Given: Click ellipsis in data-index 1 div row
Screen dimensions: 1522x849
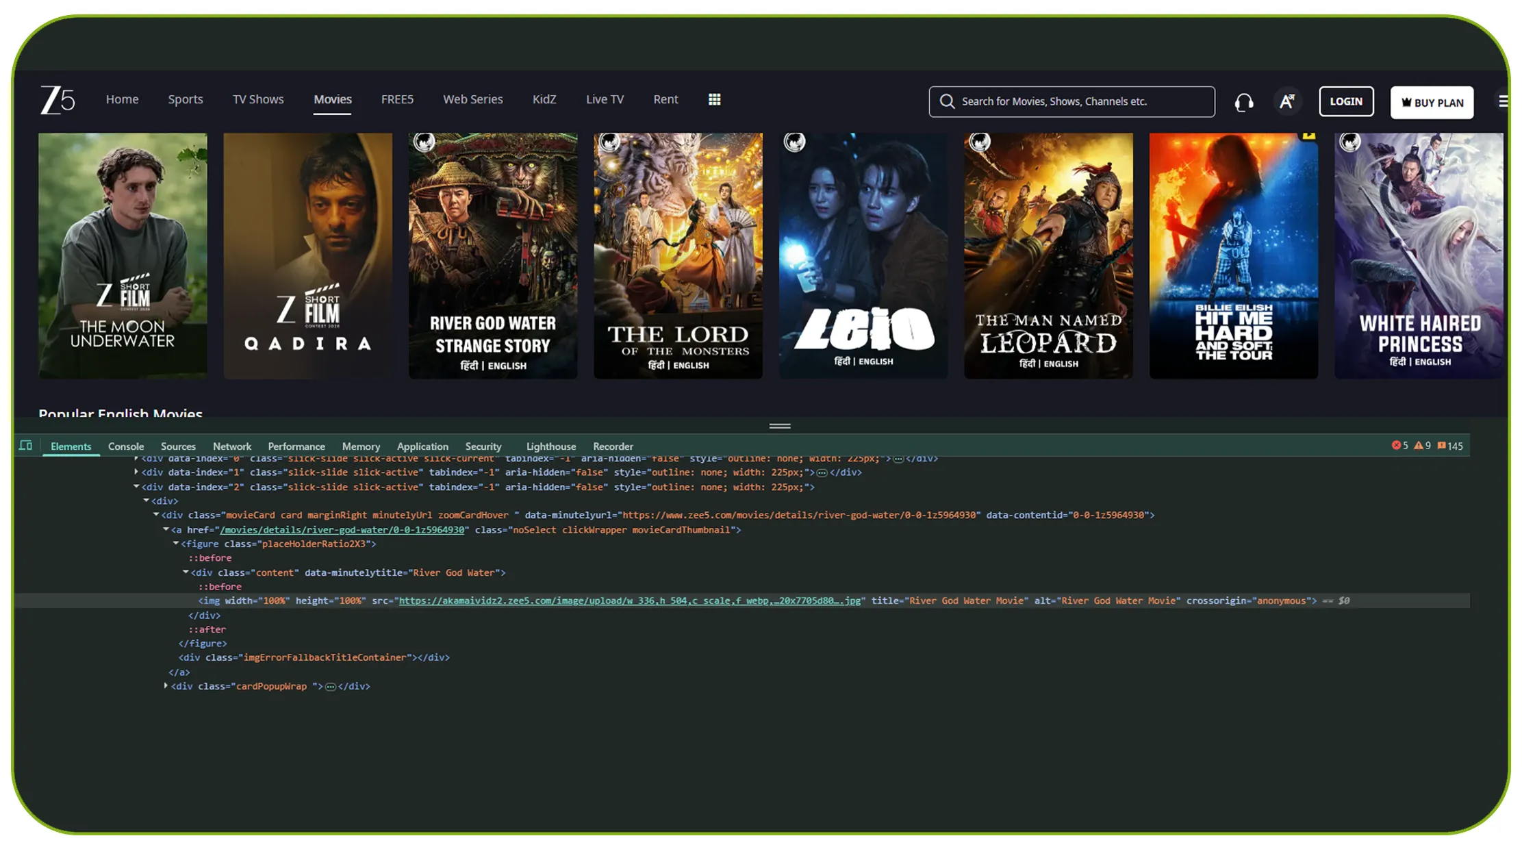Looking at the screenshot, I should coord(822,472).
